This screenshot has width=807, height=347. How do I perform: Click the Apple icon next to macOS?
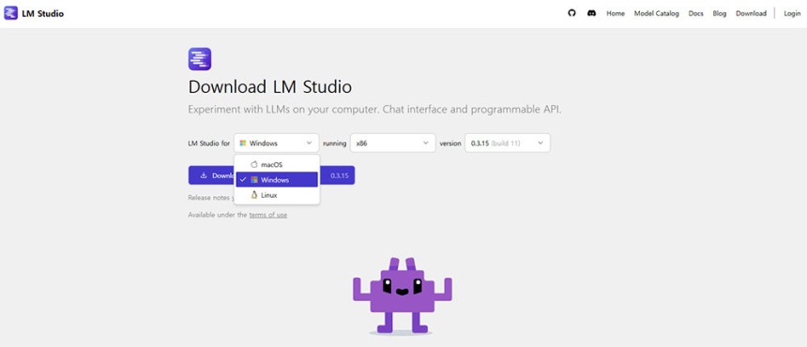coord(253,164)
